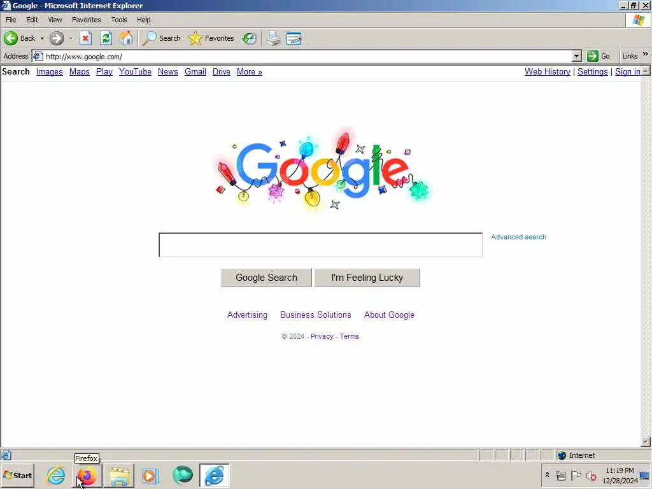Screen dimensions: 652x489
Task: Click the Action Center flag tray icon
Action: tap(576, 475)
